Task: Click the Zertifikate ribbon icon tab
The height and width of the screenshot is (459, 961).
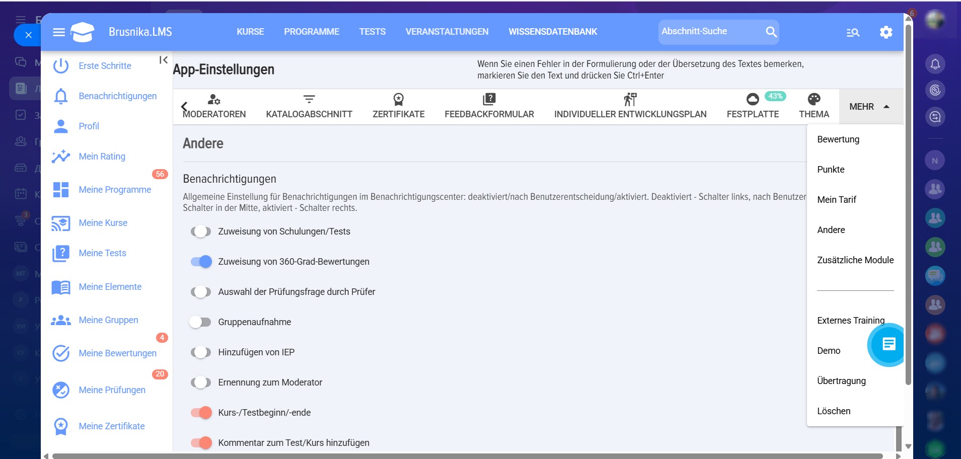Action: pyautogui.click(x=398, y=100)
